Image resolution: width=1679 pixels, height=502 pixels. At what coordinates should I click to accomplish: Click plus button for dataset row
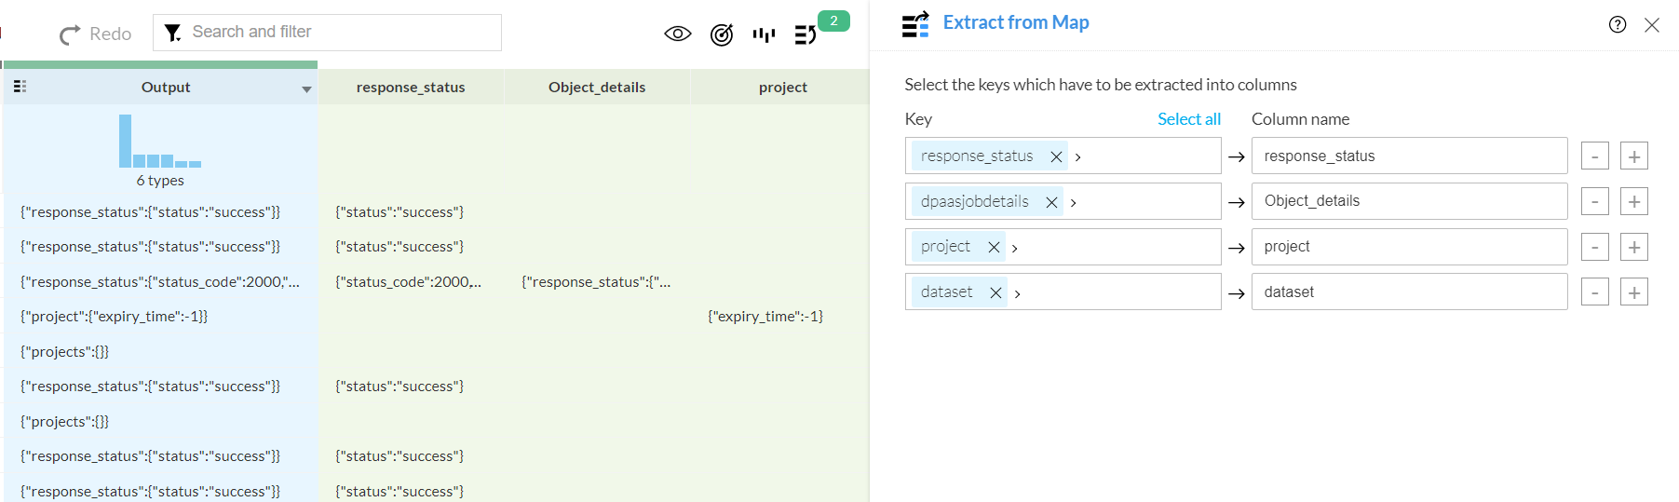tap(1633, 292)
